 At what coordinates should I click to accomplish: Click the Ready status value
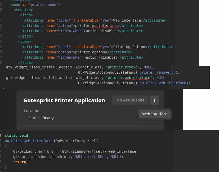[48, 118]
